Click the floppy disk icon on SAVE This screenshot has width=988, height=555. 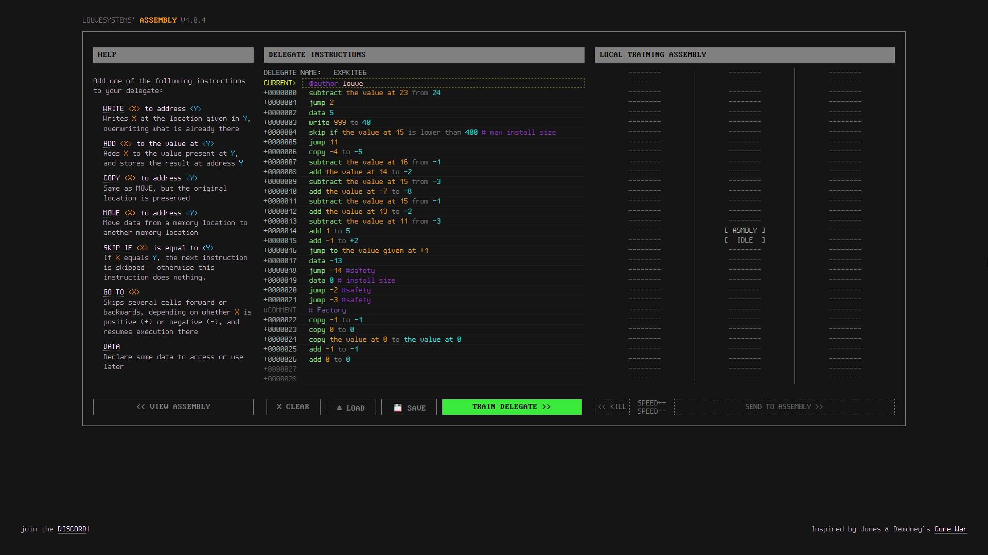tap(397, 408)
